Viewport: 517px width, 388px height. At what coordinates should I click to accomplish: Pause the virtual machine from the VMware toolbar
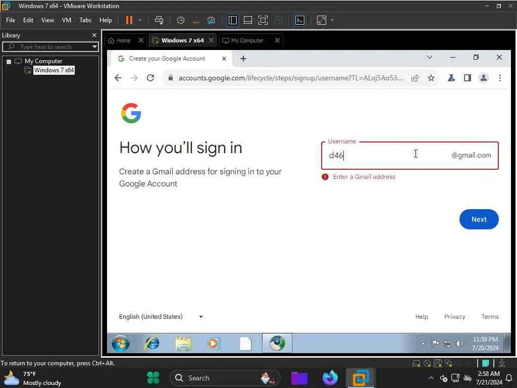pos(129,20)
